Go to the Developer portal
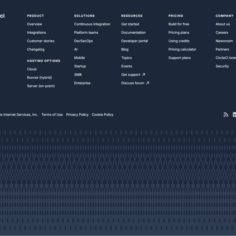The image size is (236, 236). (x=135, y=41)
